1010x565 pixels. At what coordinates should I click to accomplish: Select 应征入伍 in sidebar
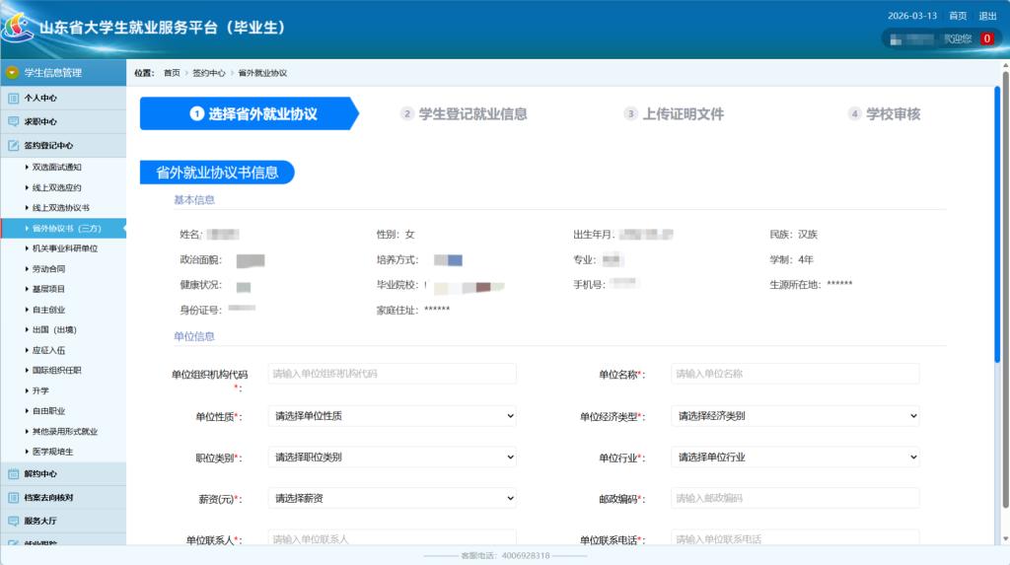coord(48,350)
